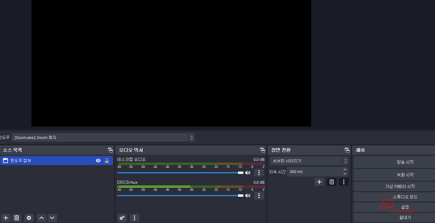Open the [Zoom.exe]: Zoom 회의 window dropdown
This screenshot has height=223, width=435.
103,137
